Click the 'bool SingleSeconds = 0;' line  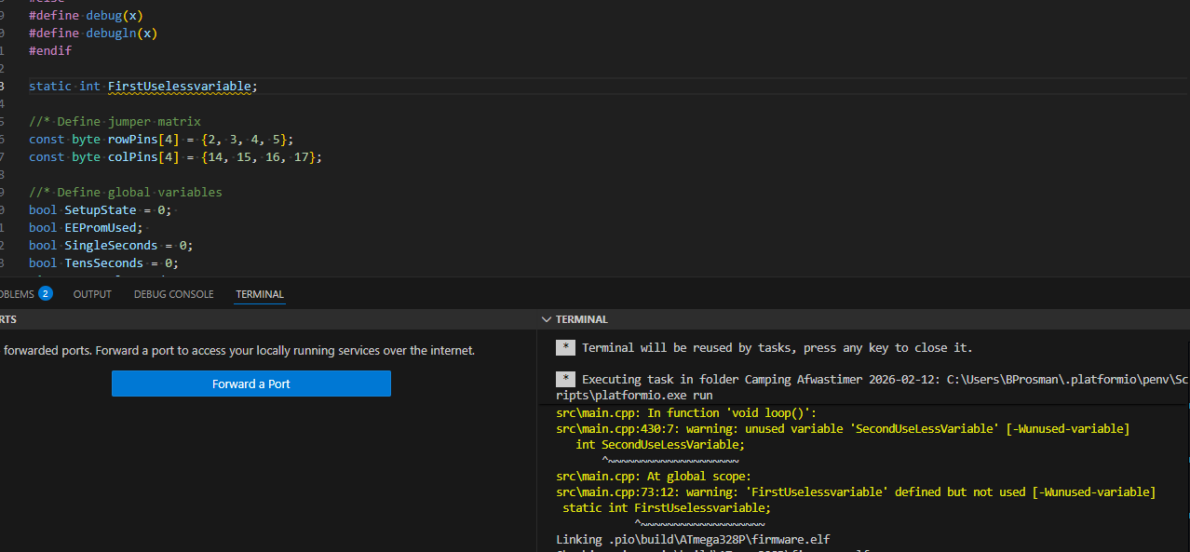111,245
